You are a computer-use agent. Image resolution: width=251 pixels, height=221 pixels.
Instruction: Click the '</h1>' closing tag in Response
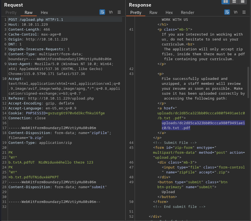click(x=163, y=24)
